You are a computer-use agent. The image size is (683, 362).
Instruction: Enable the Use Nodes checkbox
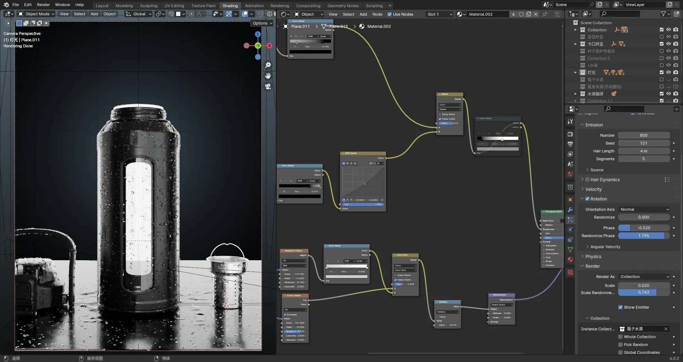pos(390,14)
